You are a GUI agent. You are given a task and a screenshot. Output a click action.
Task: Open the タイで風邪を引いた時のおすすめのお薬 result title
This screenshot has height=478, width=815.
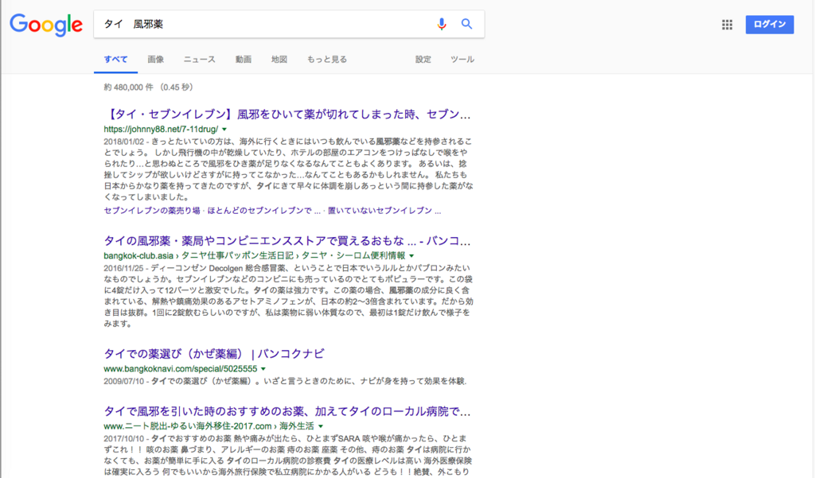287,411
